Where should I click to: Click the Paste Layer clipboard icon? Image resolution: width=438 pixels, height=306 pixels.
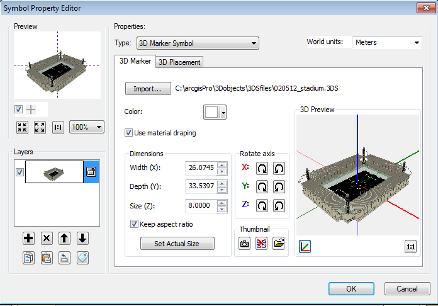(x=47, y=257)
